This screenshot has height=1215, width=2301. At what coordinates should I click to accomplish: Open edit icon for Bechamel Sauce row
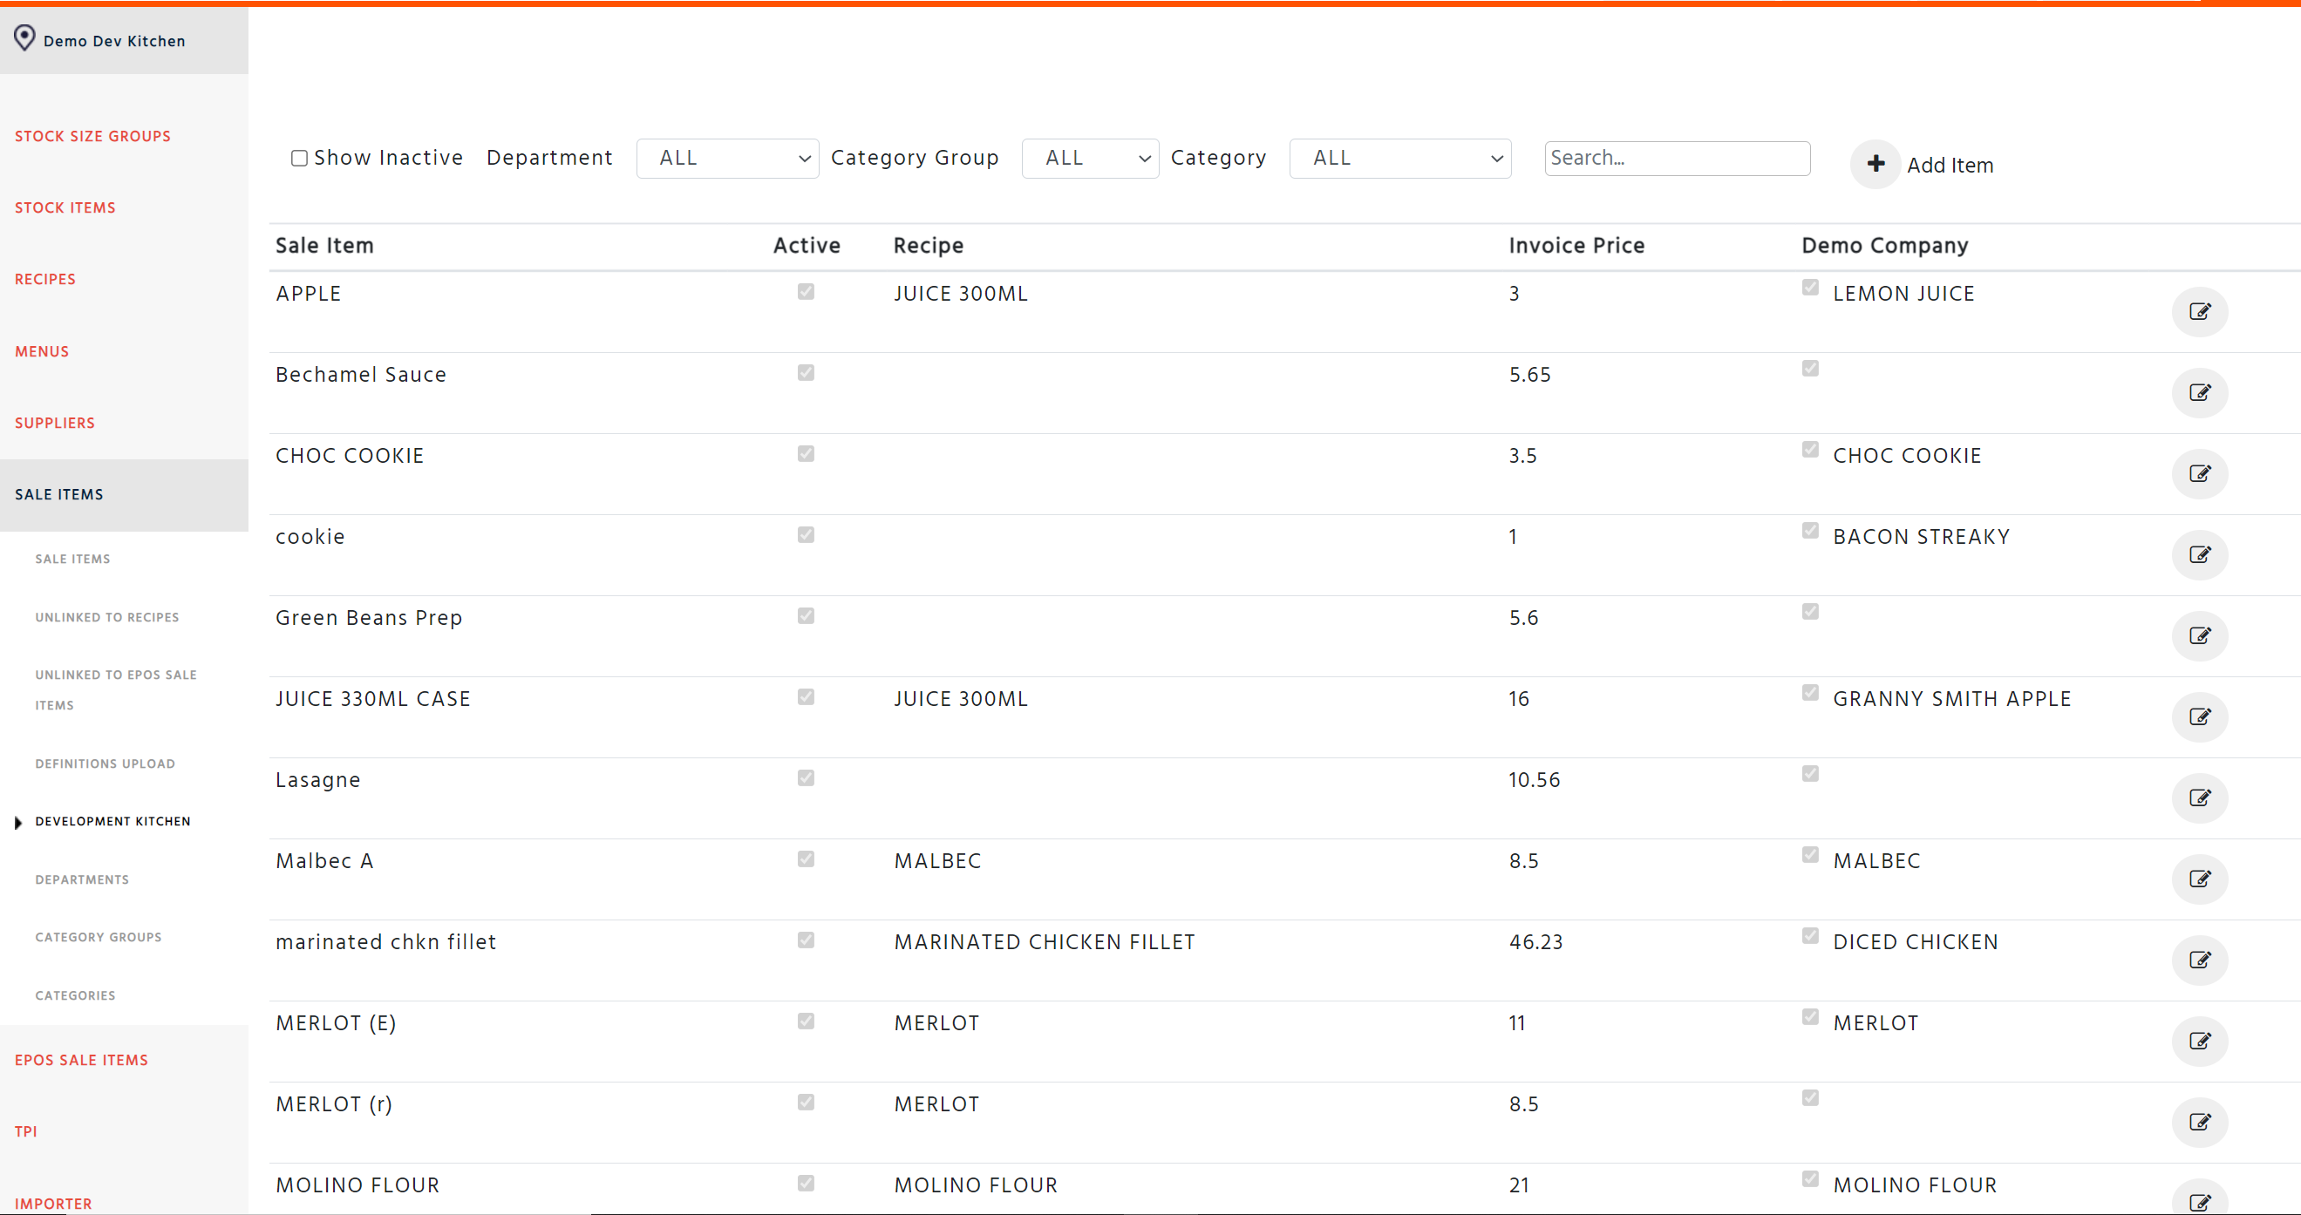(2199, 393)
